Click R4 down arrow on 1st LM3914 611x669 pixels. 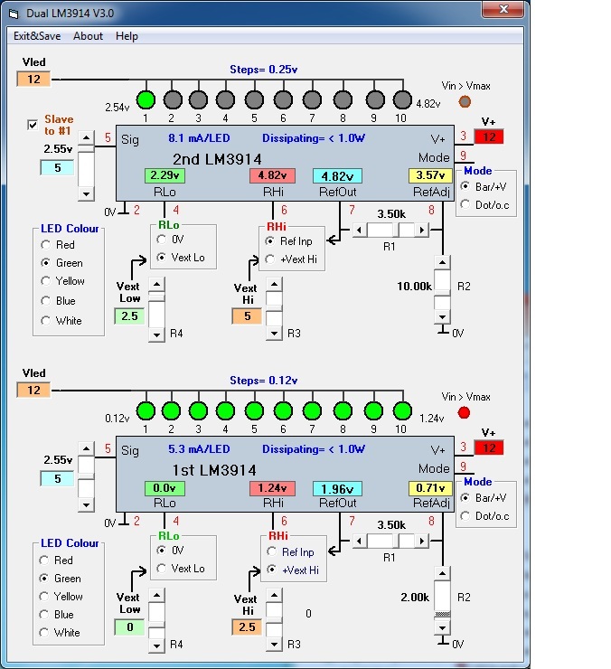point(156,645)
